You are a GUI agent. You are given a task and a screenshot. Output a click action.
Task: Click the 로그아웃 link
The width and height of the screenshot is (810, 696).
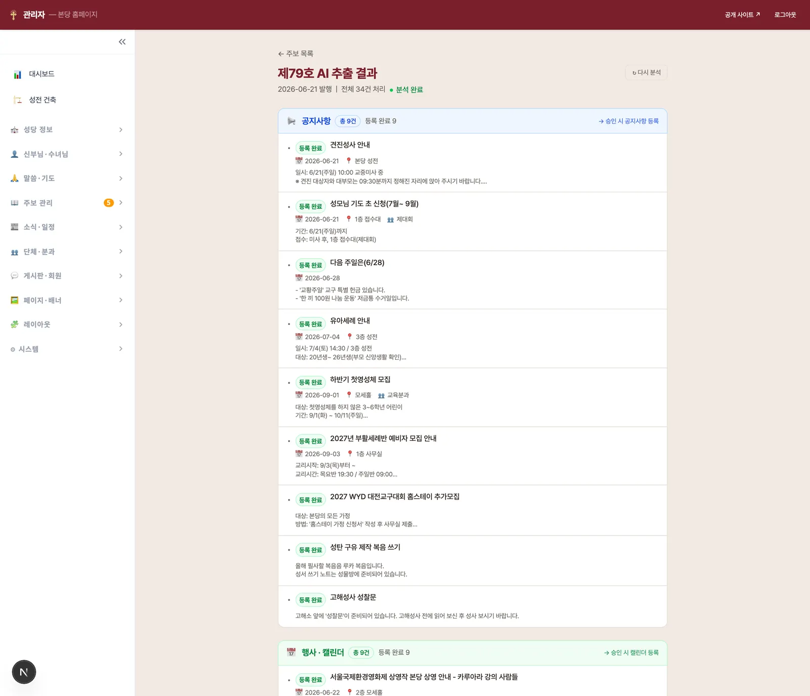(785, 15)
